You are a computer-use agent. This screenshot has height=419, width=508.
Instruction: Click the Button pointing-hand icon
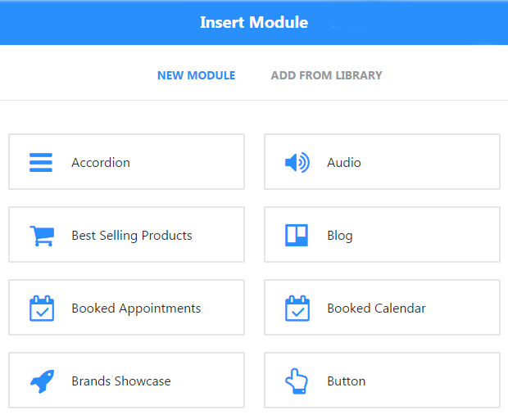(297, 381)
